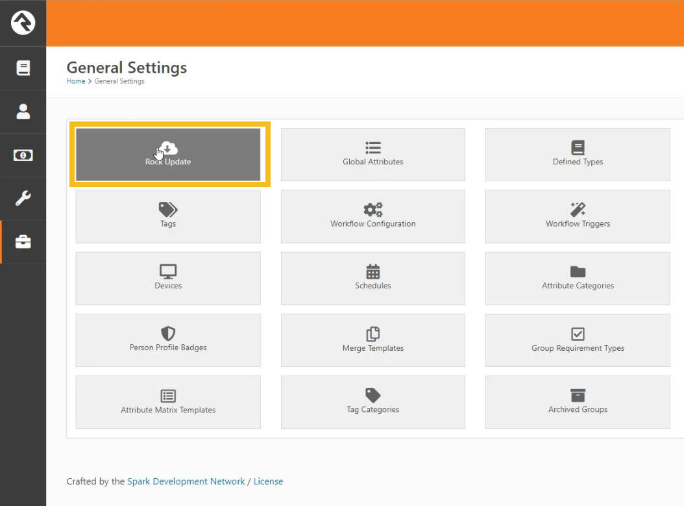Click the General Settings page heading
The height and width of the screenshot is (506, 684).
[x=127, y=68]
